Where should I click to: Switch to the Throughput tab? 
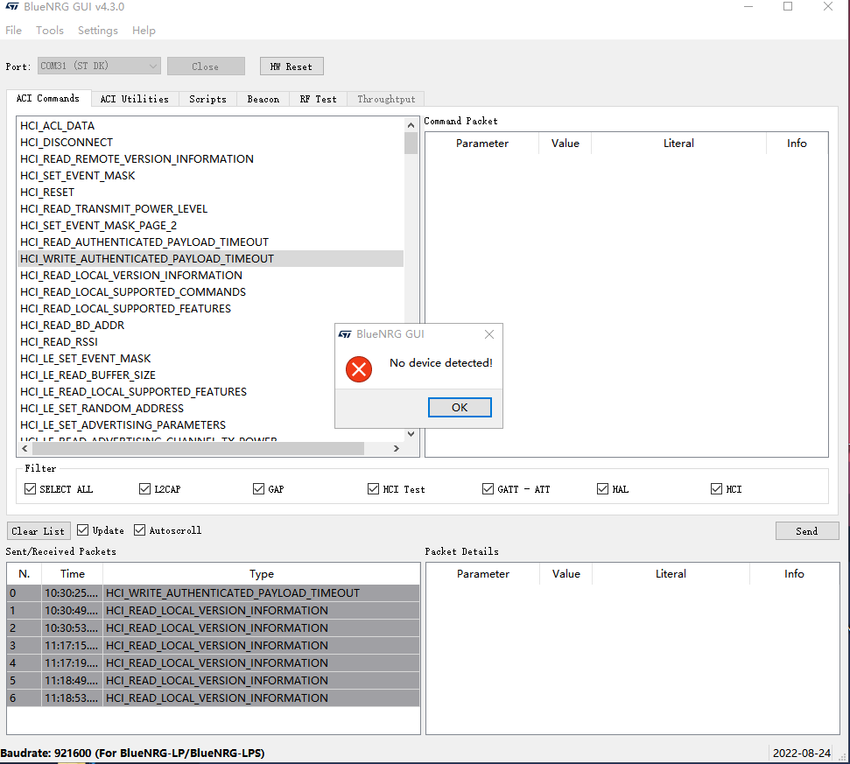(386, 99)
